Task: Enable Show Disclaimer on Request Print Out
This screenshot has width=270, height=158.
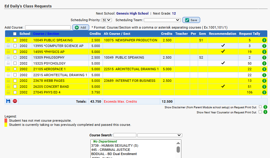Action: click(x=260, y=107)
